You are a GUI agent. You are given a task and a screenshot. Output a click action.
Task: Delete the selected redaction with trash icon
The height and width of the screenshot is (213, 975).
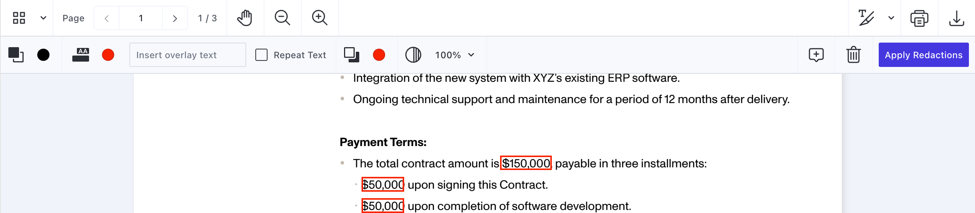(x=853, y=55)
